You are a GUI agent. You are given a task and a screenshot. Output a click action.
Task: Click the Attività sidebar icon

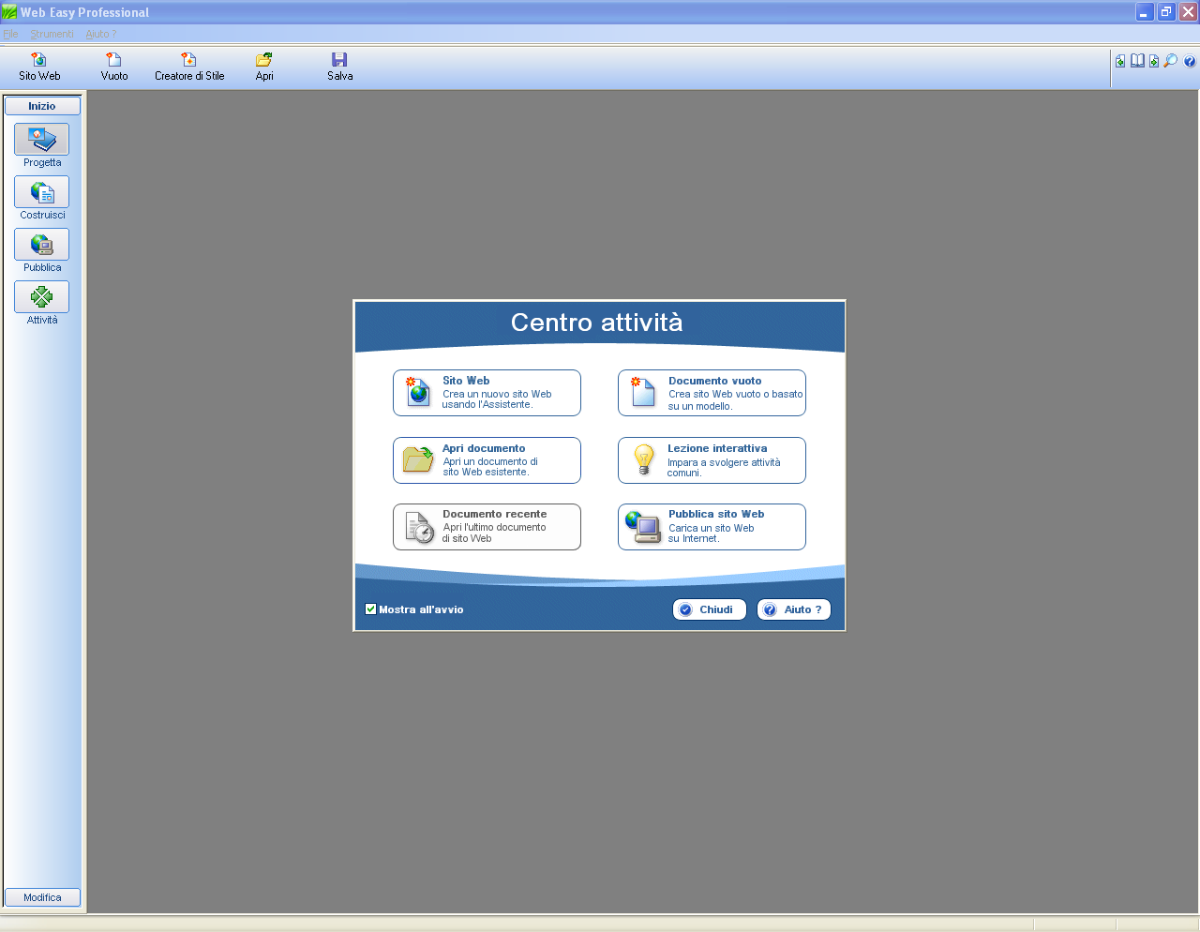pyautogui.click(x=41, y=297)
